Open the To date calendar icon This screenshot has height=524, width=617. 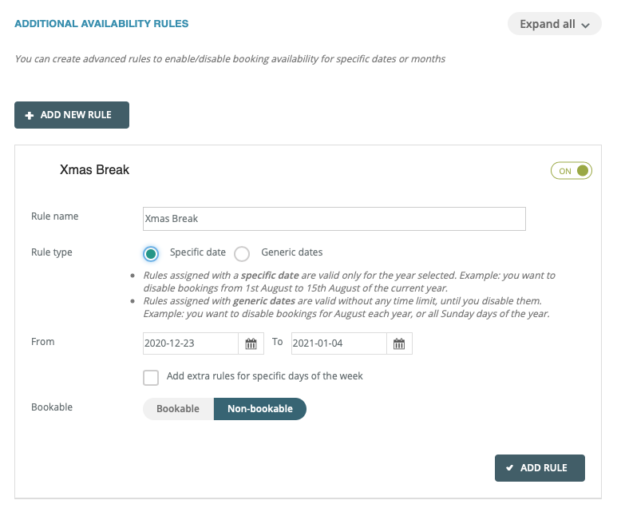(399, 343)
